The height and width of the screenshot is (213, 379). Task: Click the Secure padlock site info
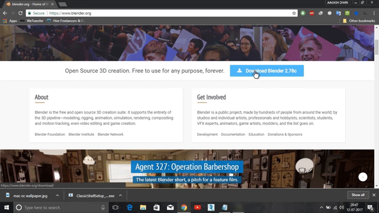click(x=36, y=13)
